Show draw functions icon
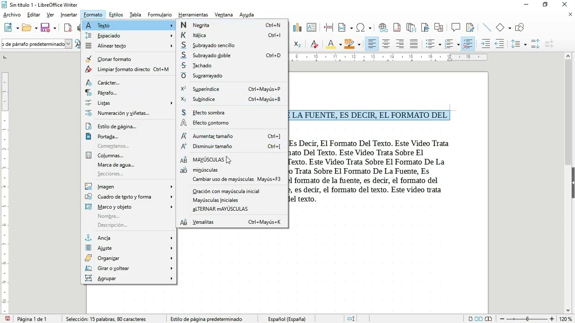This screenshot has height=323, width=575. 520,28
